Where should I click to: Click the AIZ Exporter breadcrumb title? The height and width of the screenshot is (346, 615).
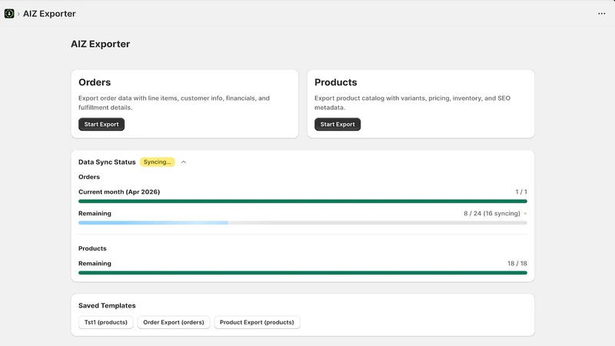click(49, 14)
